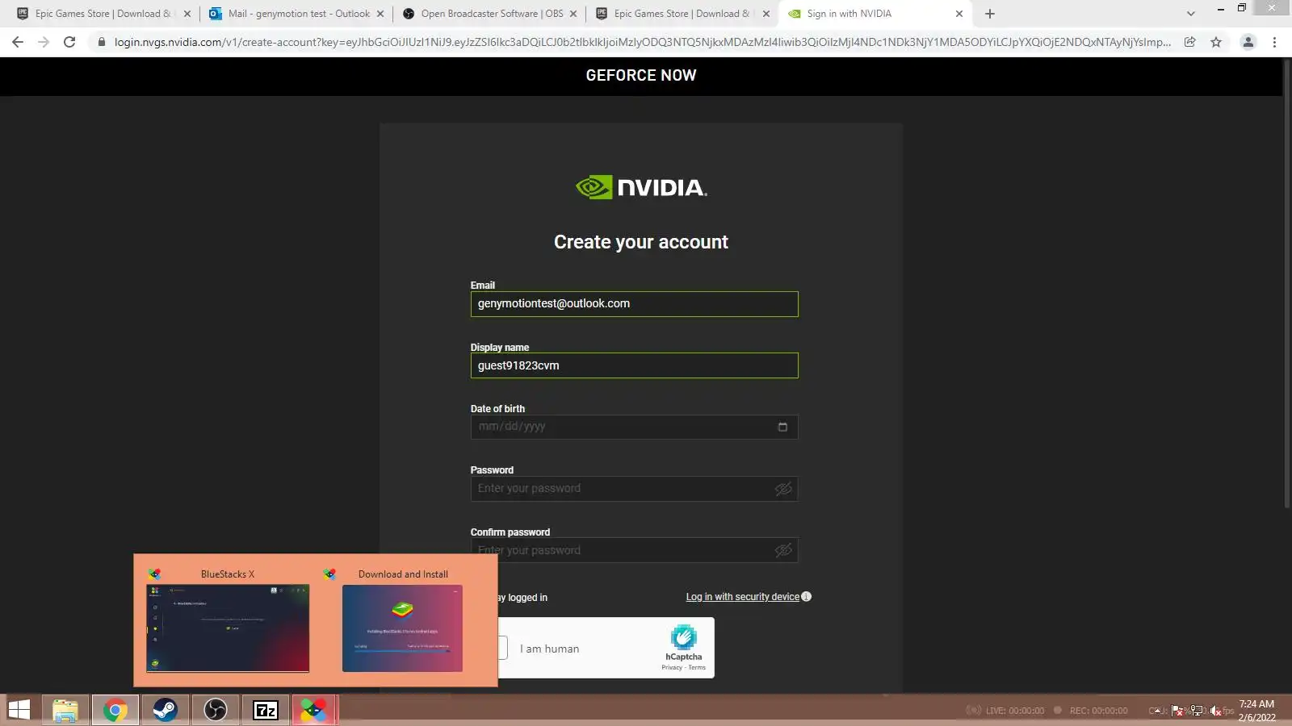The height and width of the screenshot is (726, 1292).
Task: Click the GEFORCE NOW header title
Action: (641, 75)
